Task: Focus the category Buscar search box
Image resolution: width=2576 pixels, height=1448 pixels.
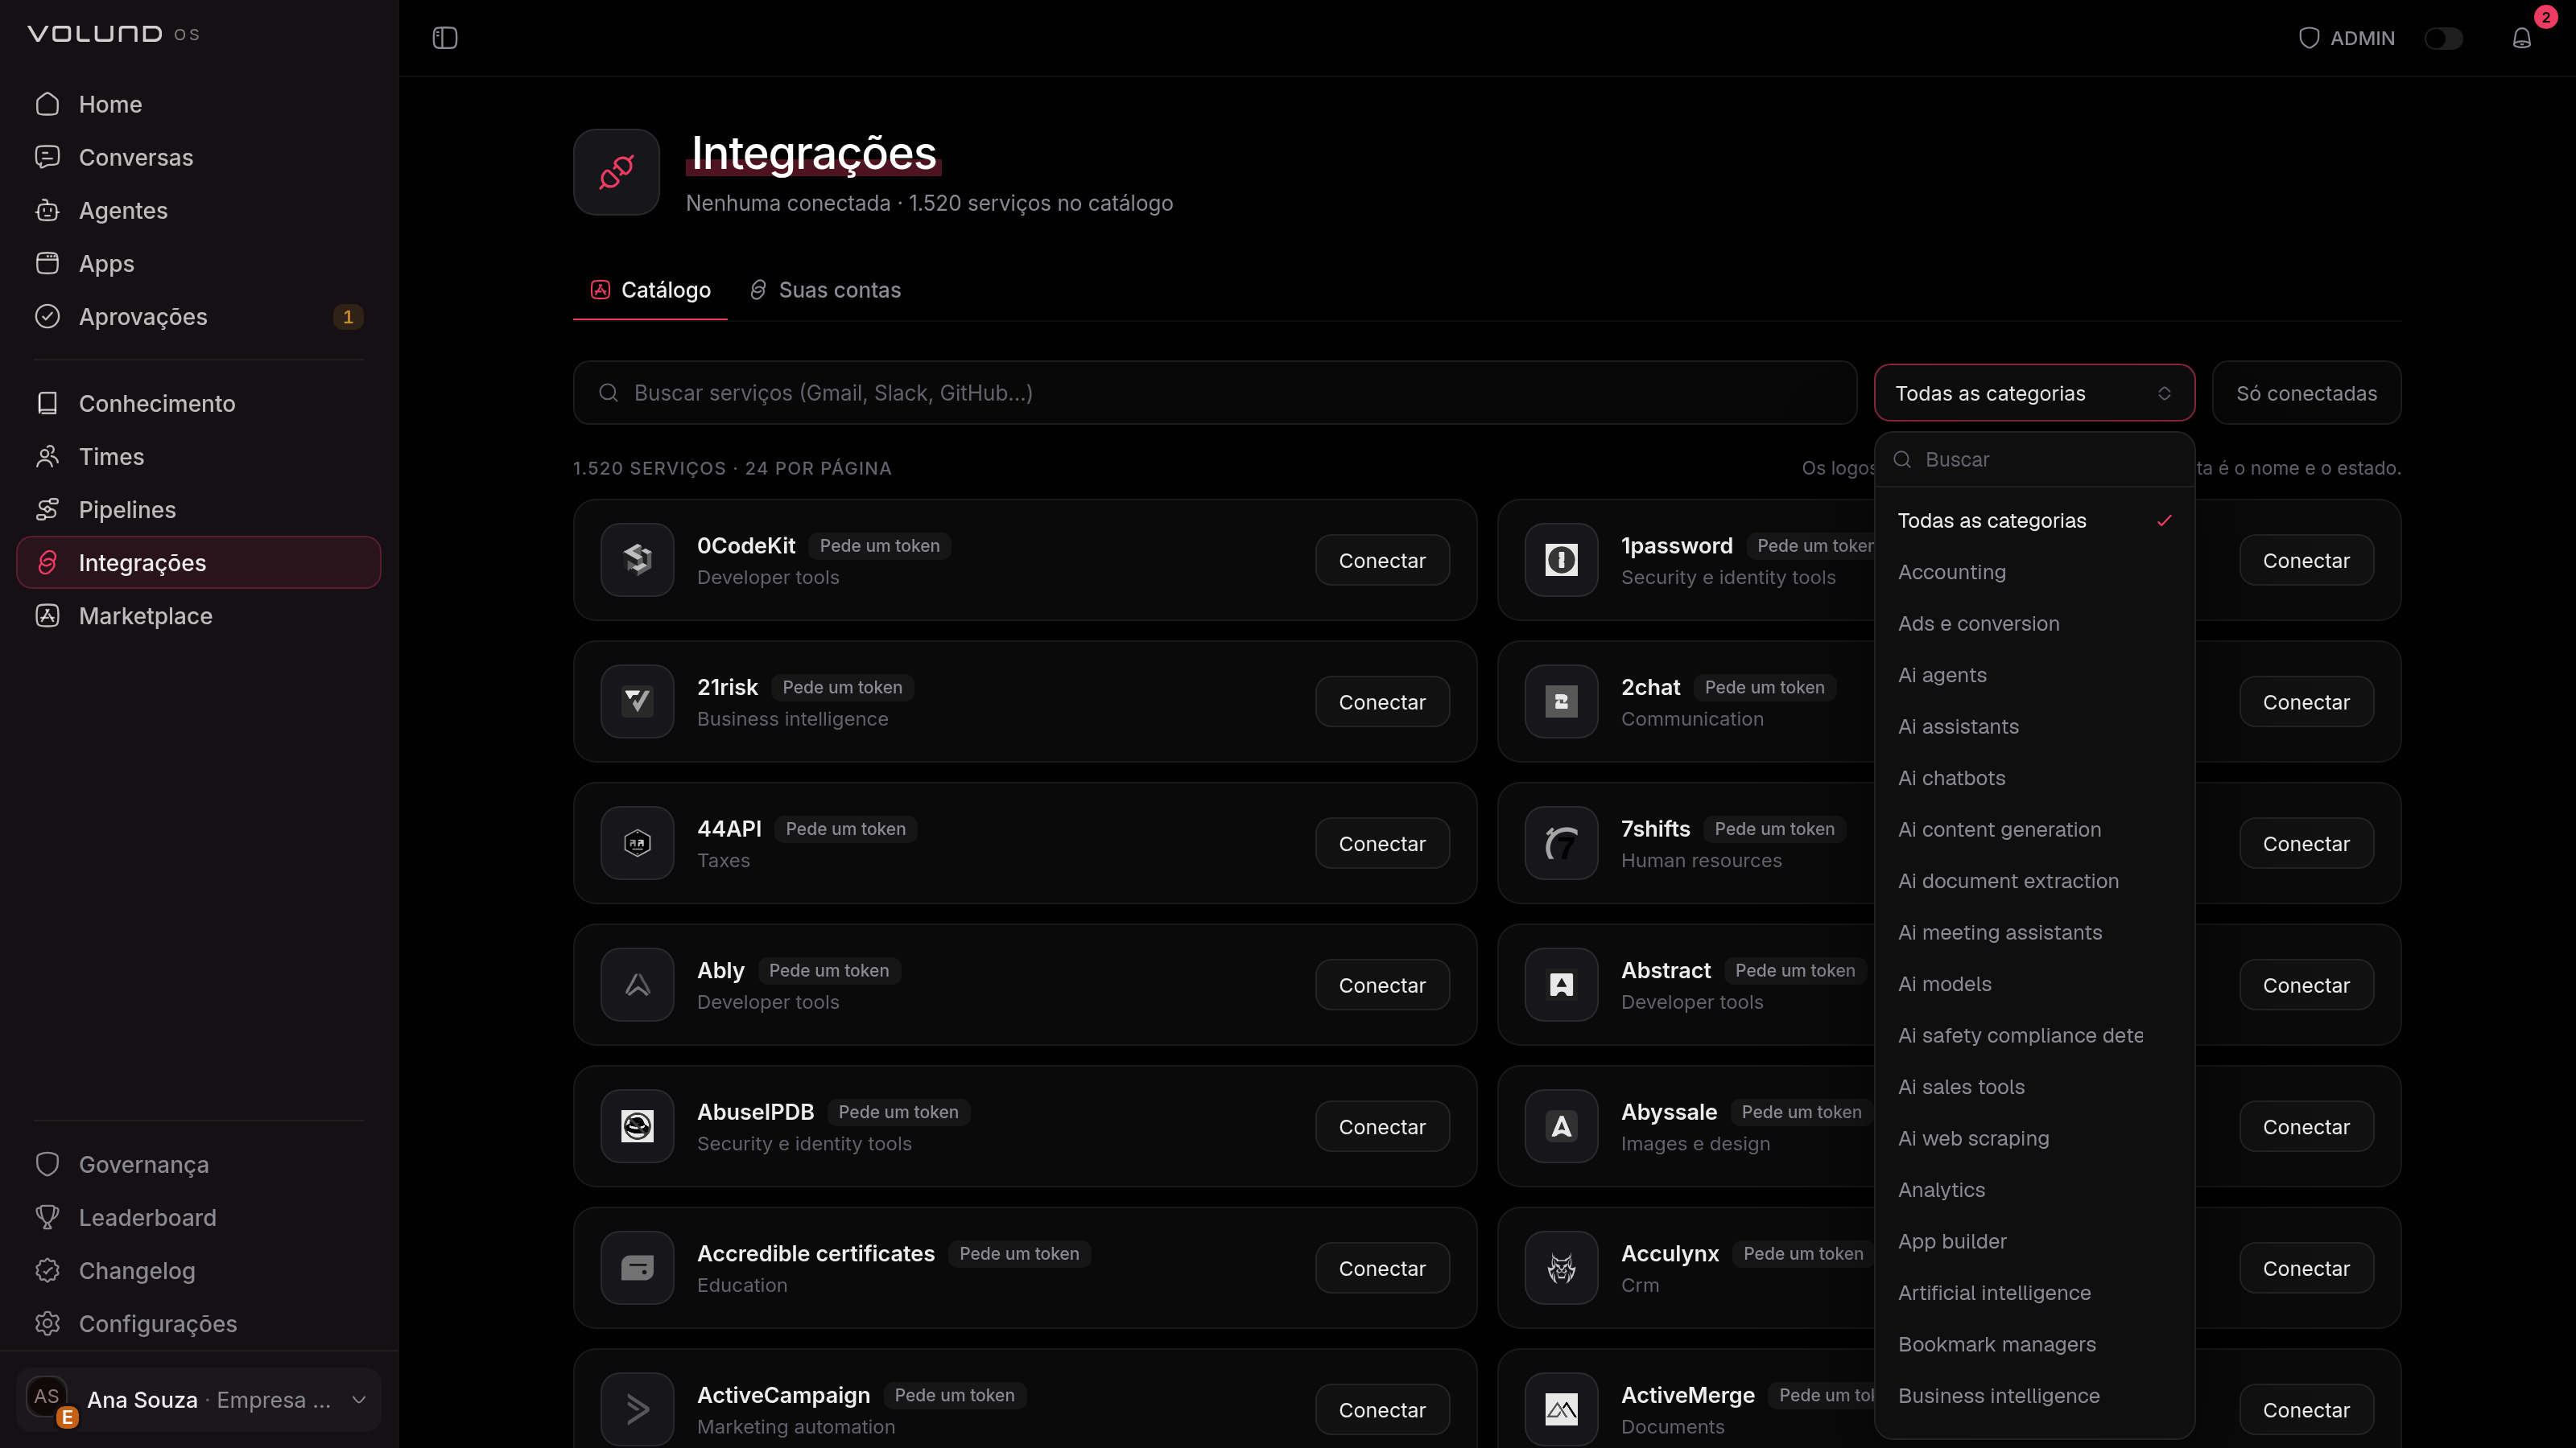Action: [x=2034, y=459]
